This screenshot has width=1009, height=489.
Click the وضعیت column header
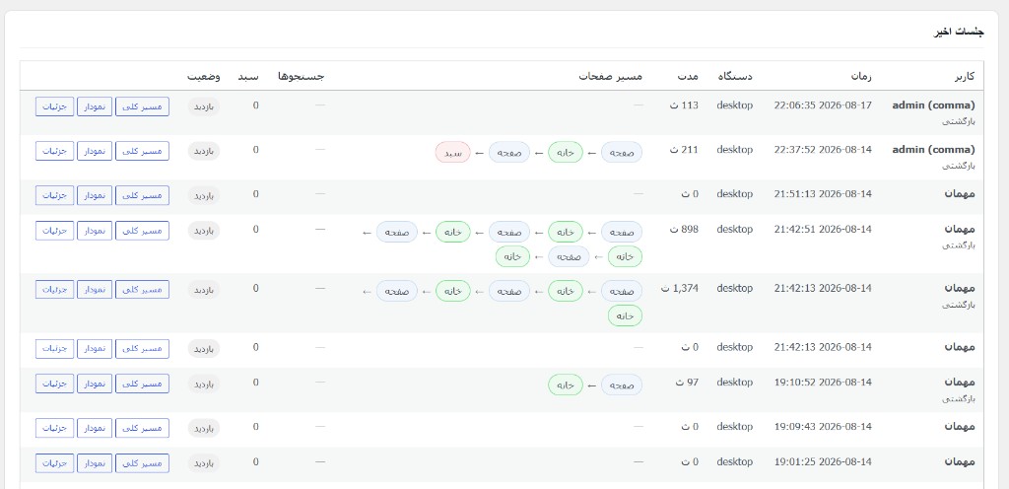203,77
